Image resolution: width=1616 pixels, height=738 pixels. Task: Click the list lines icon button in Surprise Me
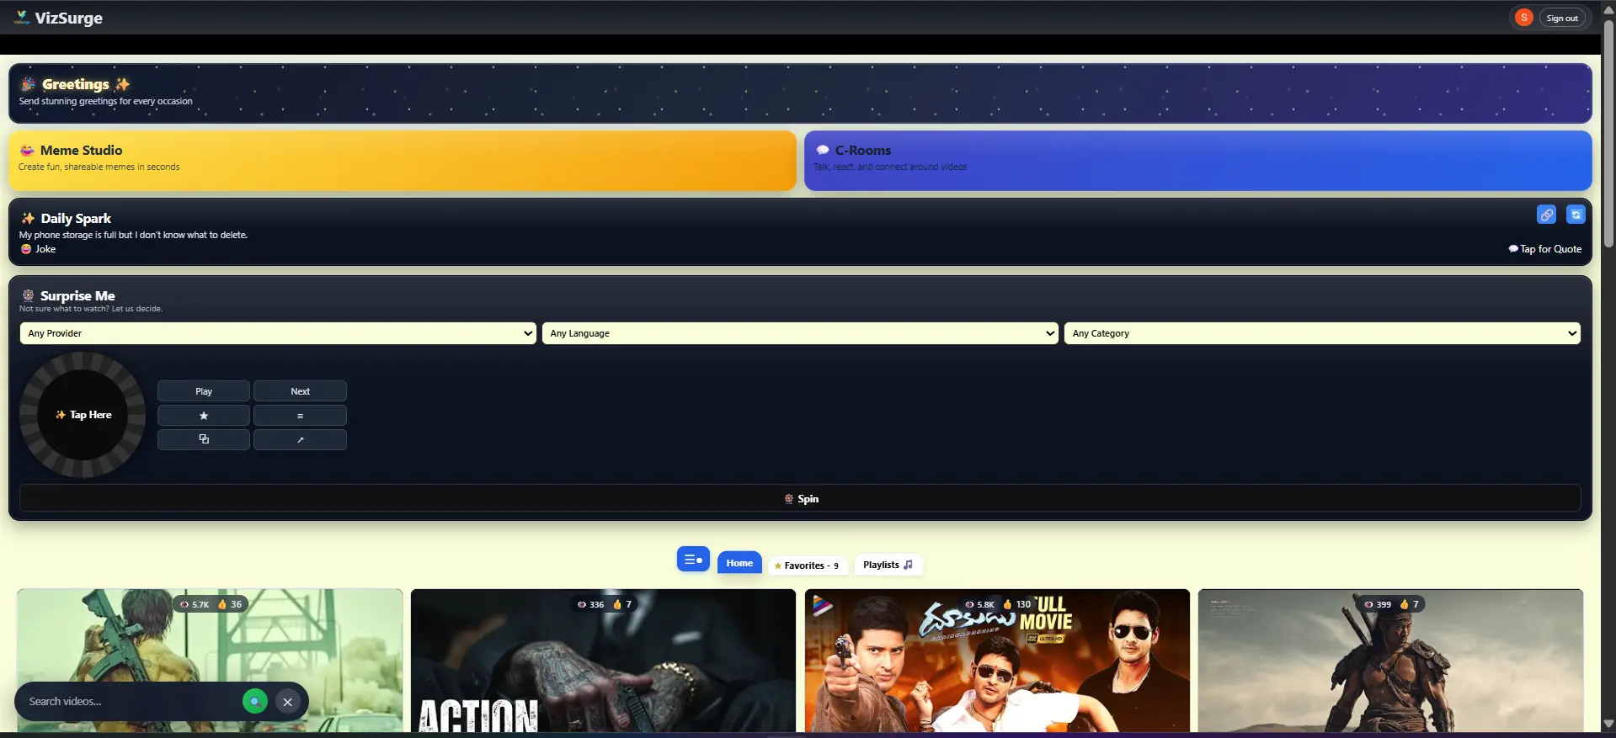(300, 416)
